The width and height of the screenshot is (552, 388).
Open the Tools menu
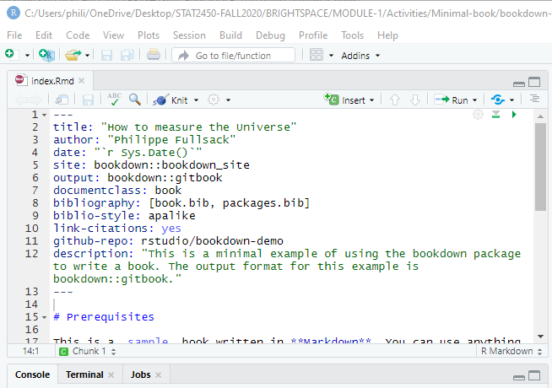[352, 35]
